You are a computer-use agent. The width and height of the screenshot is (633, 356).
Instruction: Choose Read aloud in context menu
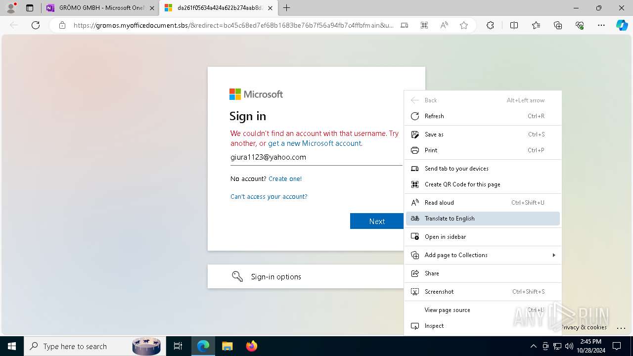point(483,203)
